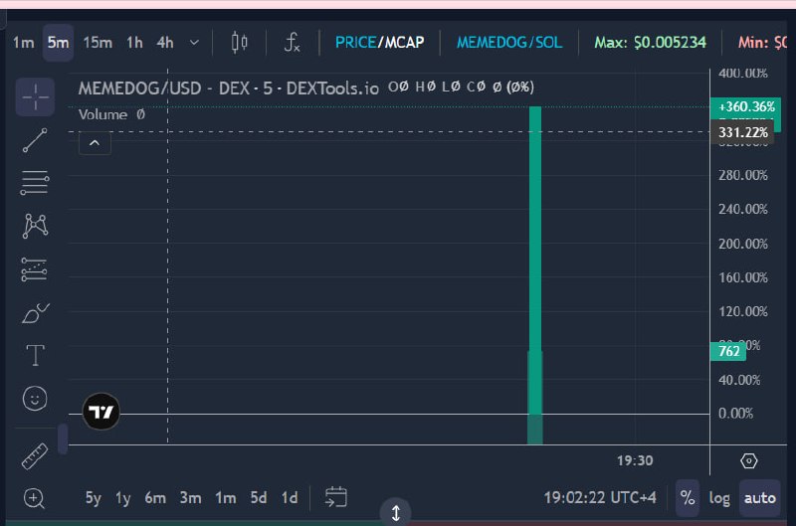
Task: Collapse the indicator legend chevron
Action: (95, 143)
